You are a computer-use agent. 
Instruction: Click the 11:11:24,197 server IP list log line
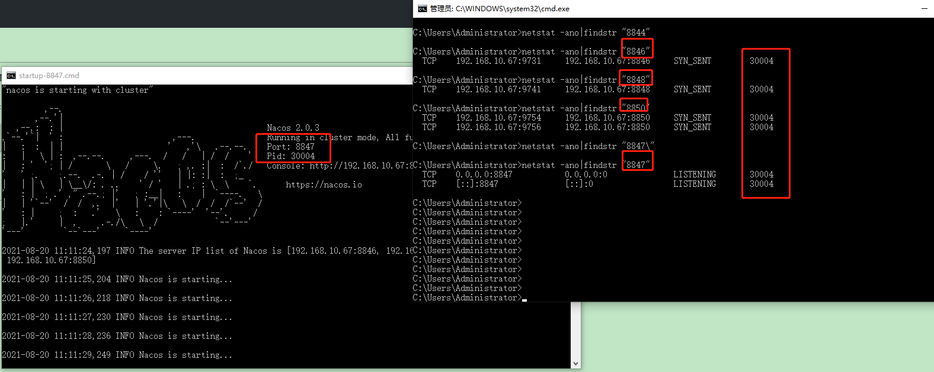point(207,251)
